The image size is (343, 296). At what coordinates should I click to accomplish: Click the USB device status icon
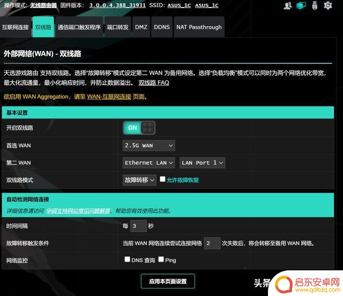(315, 5)
